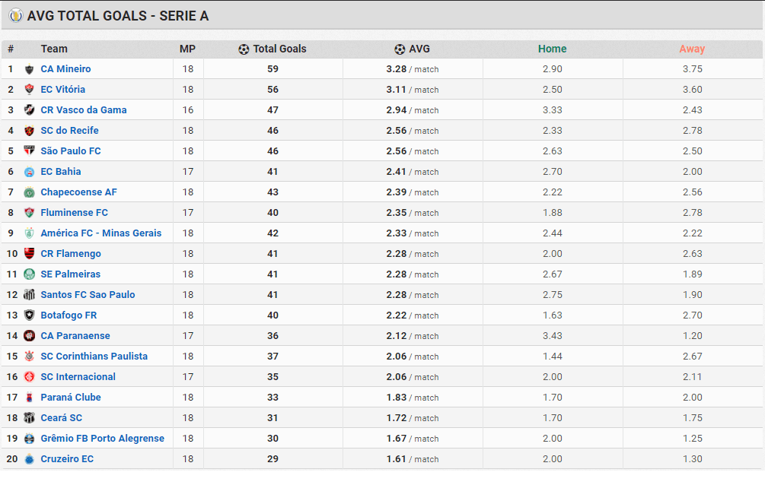This screenshot has height=485, width=765.
Task: Click the soccer ball icon beside Total Goals
Action: 244,49
